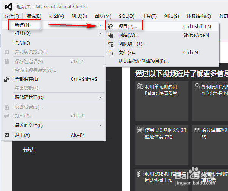
Task: Click the New File icon
Action: pyautogui.click(x=111, y=53)
